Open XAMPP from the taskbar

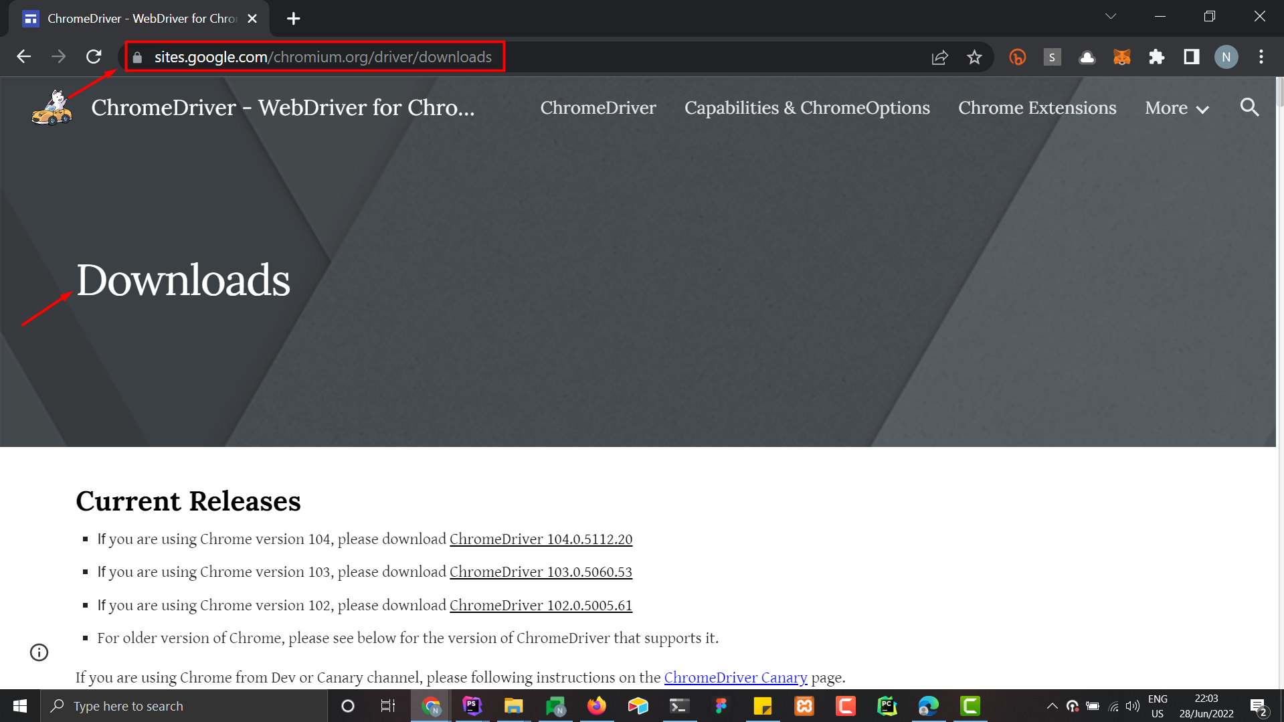804,706
